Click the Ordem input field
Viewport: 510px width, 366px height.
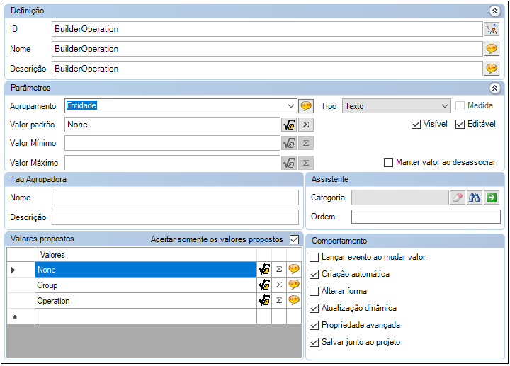click(426, 217)
